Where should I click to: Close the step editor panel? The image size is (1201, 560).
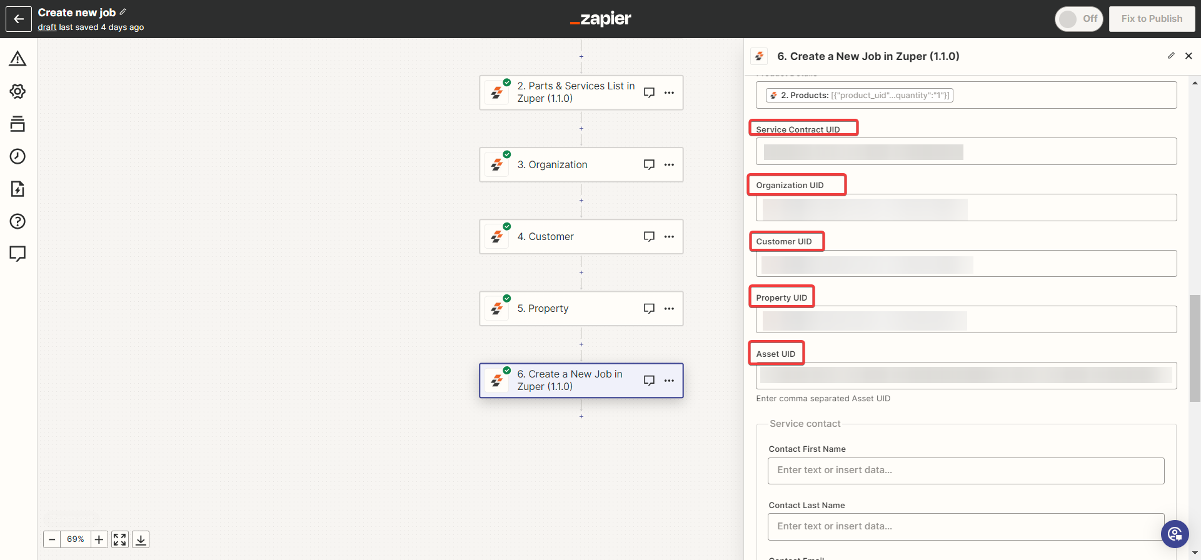tap(1188, 56)
